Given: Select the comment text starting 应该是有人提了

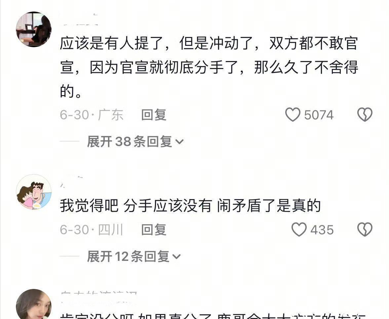Looking at the screenshot, I should coord(209,67).
